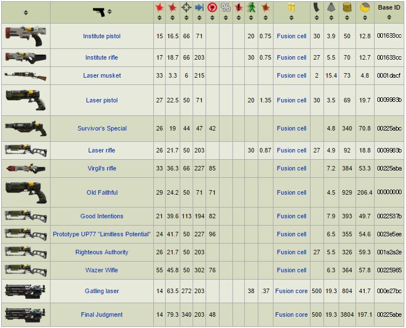Viewport: 406px width, 328px height.
Task: Open the Old Faithful link
Action: 102,192
